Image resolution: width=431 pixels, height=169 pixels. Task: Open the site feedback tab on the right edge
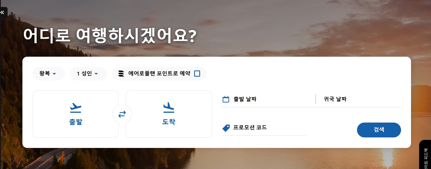point(425,155)
